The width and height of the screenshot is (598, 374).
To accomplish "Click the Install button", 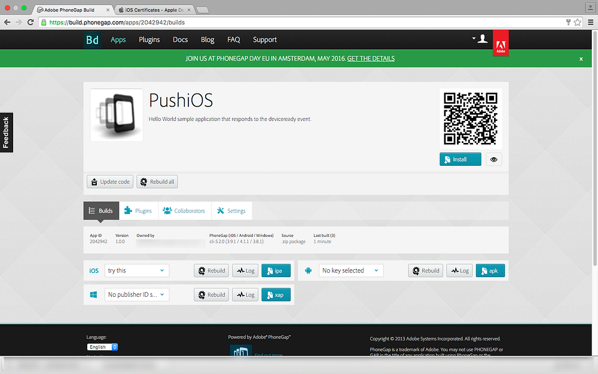I will coord(460,159).
